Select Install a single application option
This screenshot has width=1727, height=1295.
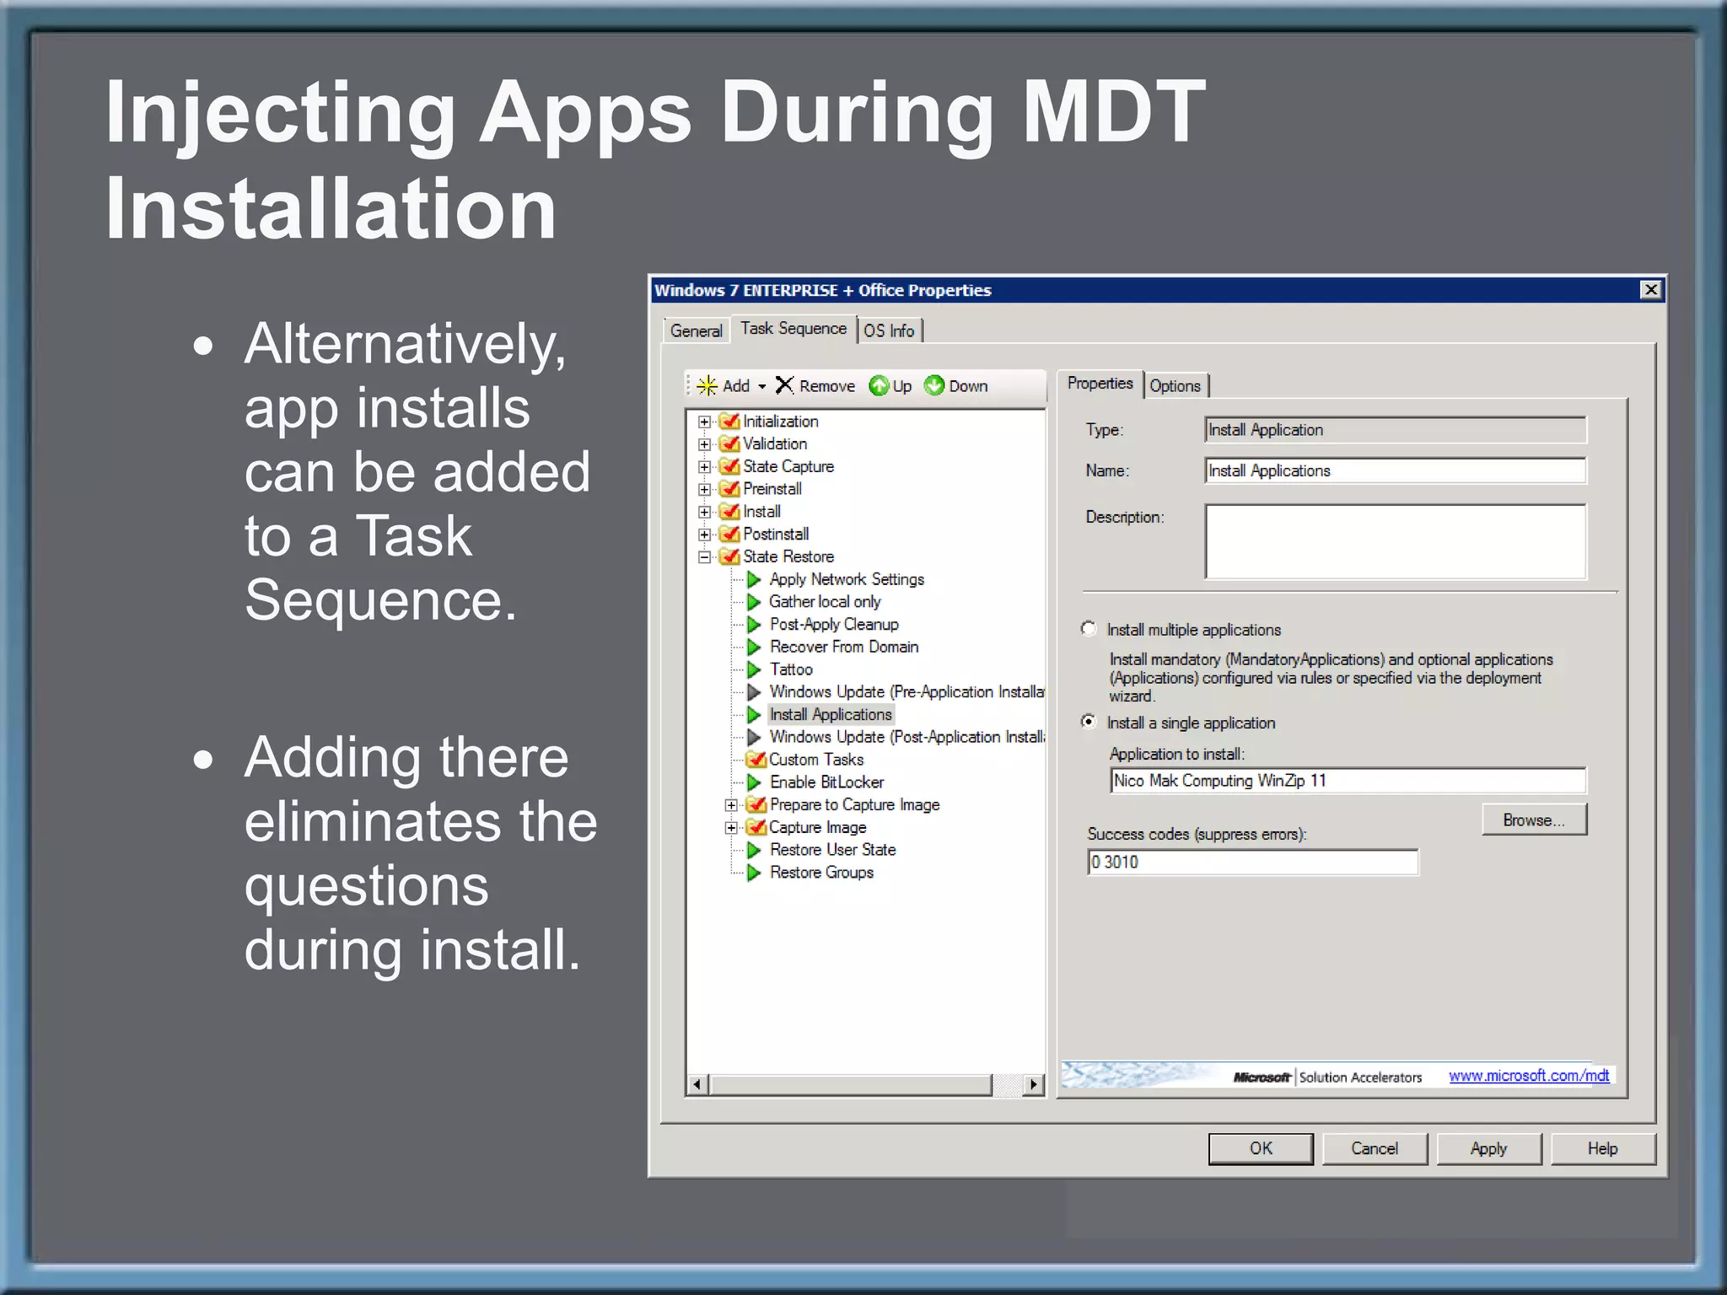[1089, 722]
